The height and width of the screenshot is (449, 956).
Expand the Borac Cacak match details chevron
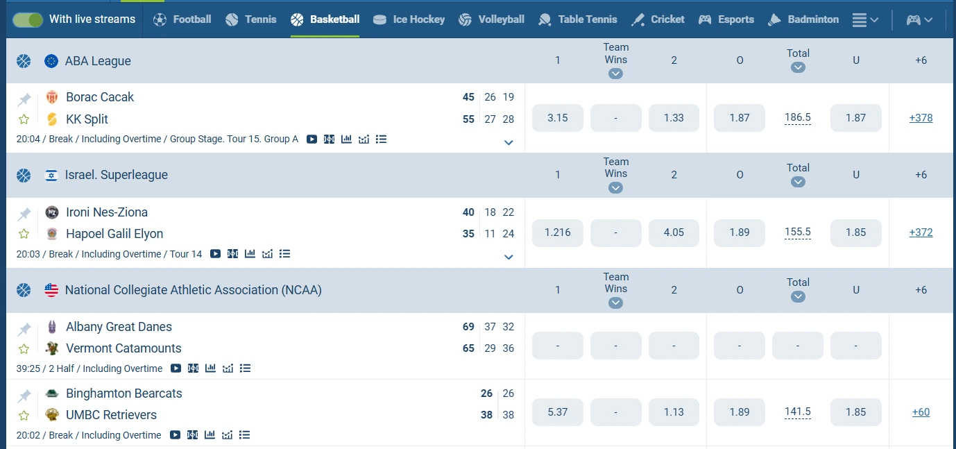click(509, 142)
